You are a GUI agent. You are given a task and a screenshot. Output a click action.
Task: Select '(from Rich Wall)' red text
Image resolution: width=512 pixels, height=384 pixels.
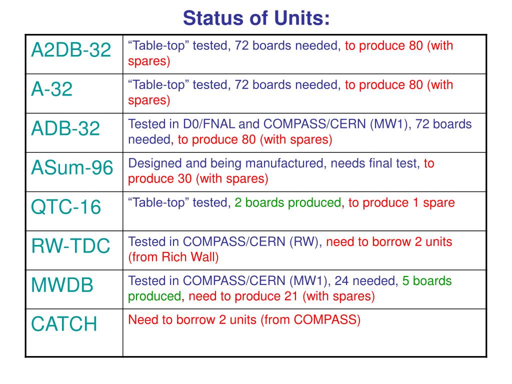[173, 257]
